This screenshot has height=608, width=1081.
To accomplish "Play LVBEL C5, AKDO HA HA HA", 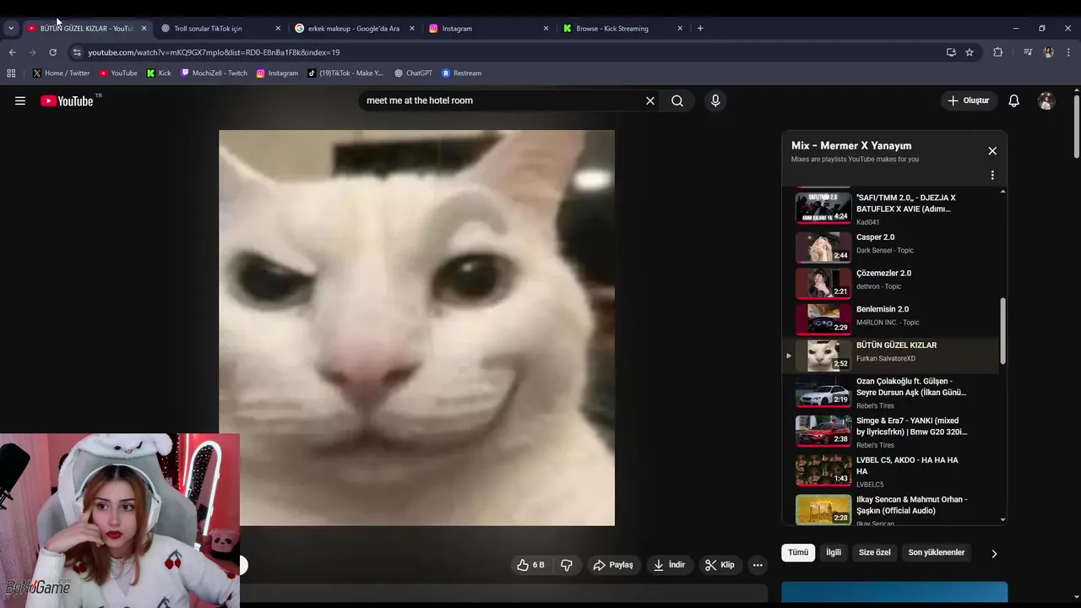I will (x=891, y=473).
